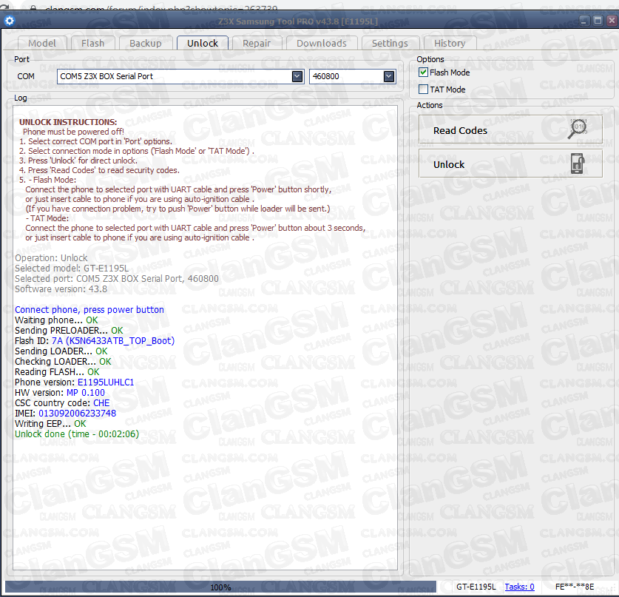Image resolution: width=619 pixels, height=597 pixels.
Task: Click the 'Selected model: GT-E1195L' log line
Action: point(72,269)
